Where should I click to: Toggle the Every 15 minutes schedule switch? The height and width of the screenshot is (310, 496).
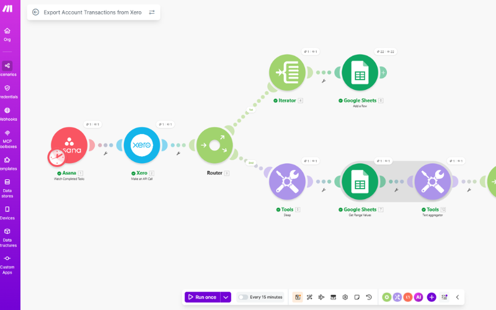(243, 297)
